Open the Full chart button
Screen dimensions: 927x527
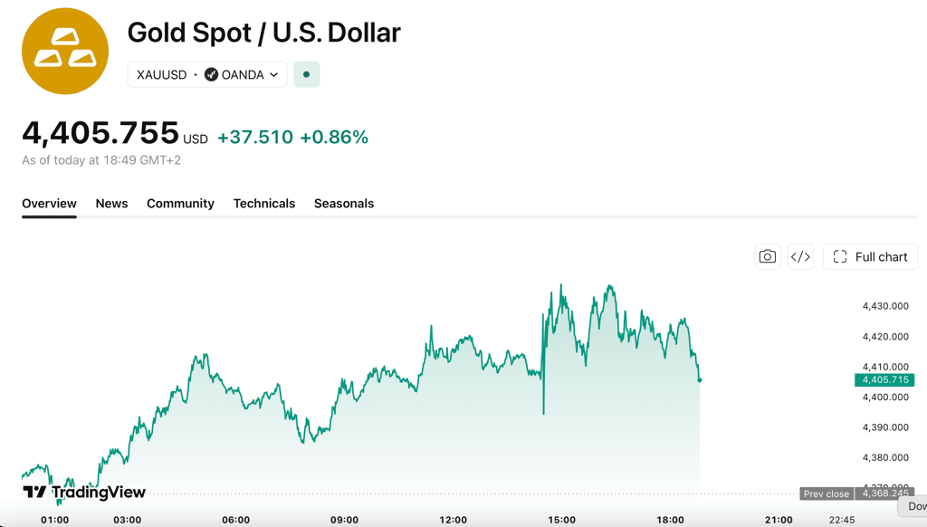click(870, 256)
